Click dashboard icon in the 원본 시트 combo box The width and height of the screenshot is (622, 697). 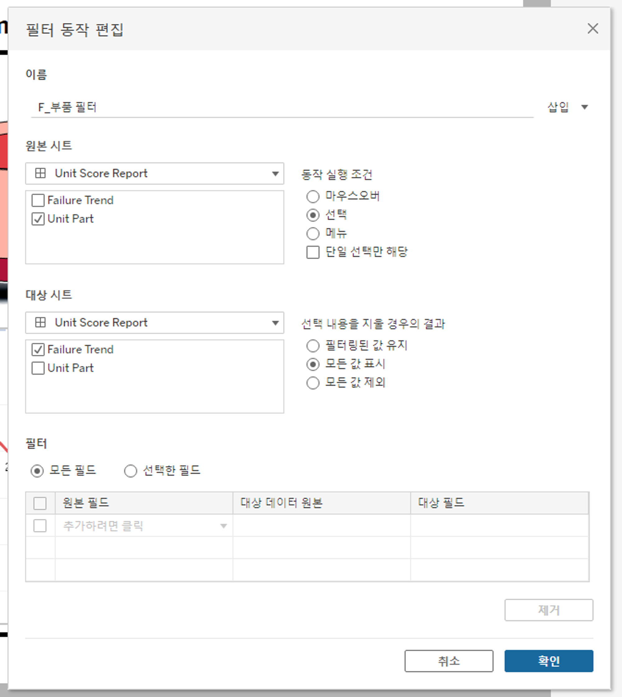pyautogui.click(x=40, y=173)
